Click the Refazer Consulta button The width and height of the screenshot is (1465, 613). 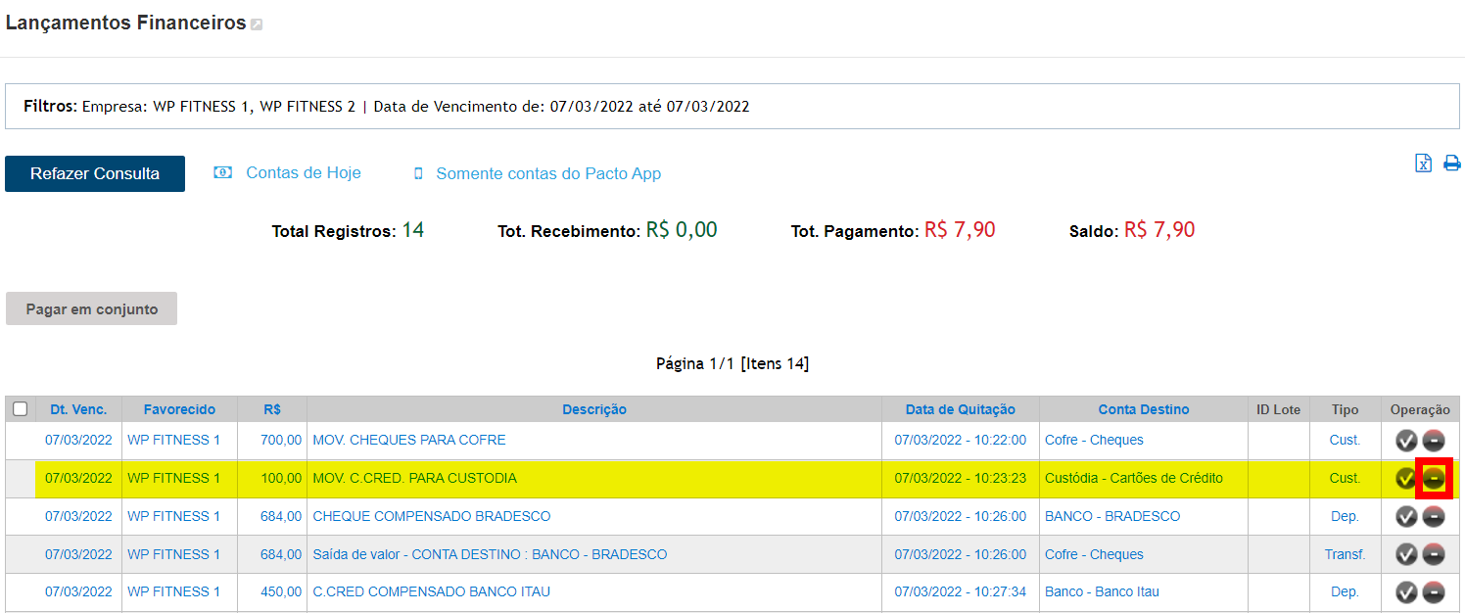pos(95,173)
